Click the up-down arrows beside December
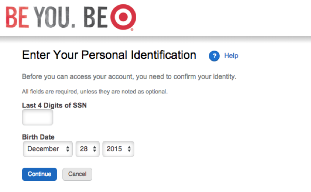This screenshot has width=311, height=192. point(67,149)
